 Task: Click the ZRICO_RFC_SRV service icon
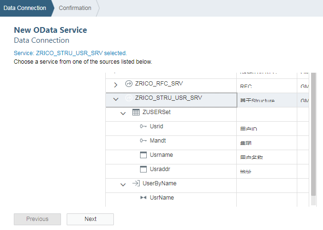129,84
